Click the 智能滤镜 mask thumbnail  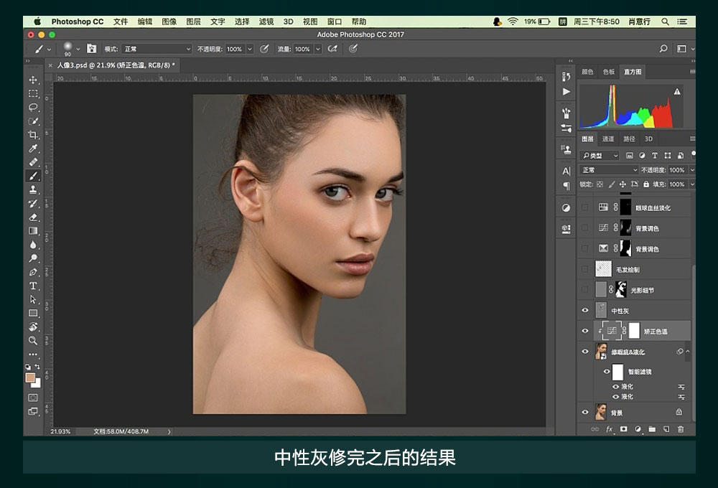[617, 372]
